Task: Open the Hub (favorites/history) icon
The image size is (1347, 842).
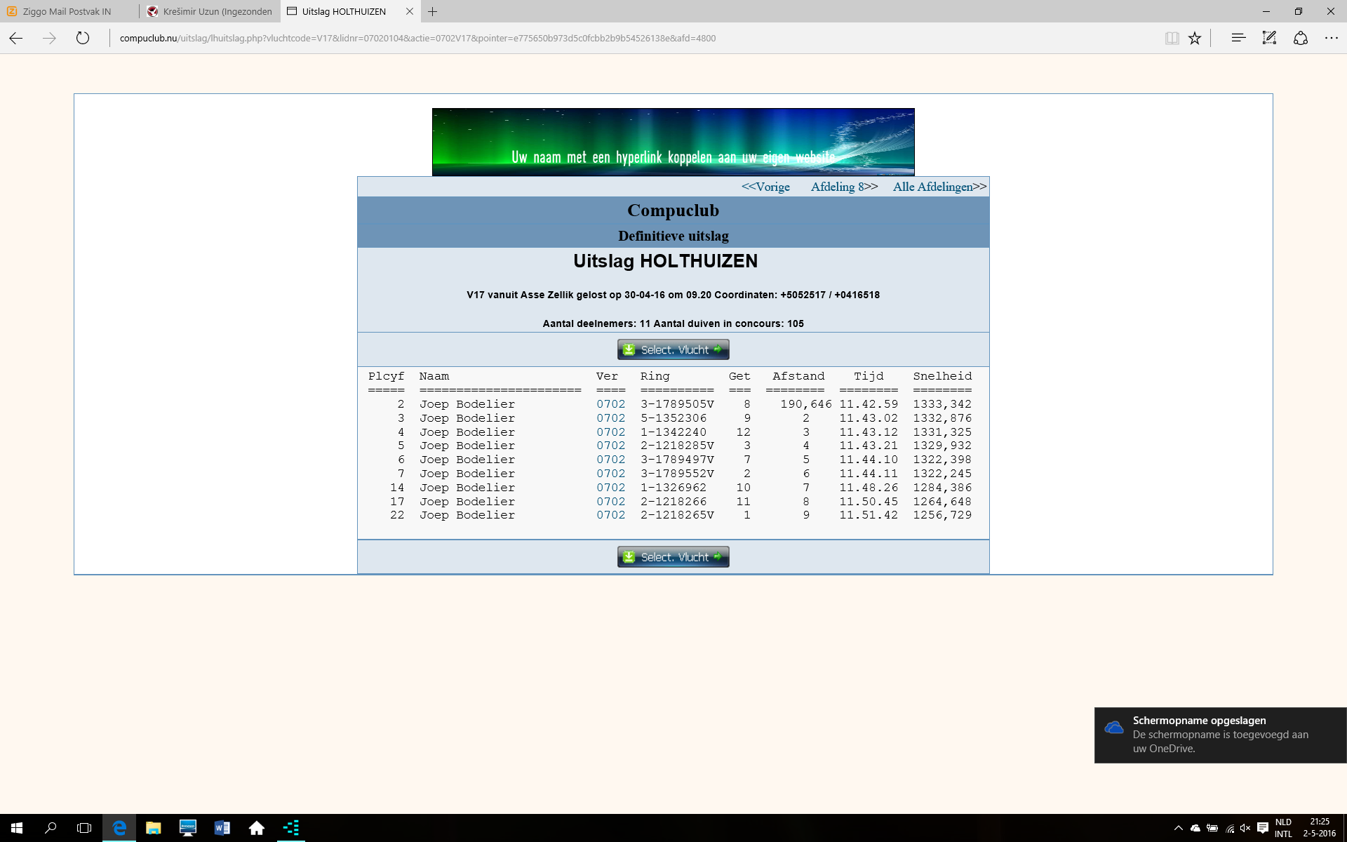Action: point(1238,38)
